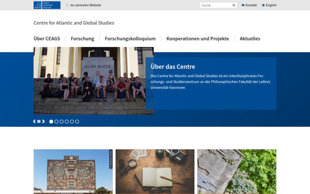Open the Über CEAGS menu
Screen dimensions: 310x194
point(47,39)
